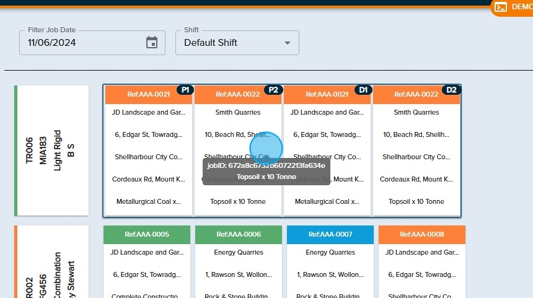Select the Ref:AAA-0022 header marked D2
Viewport: 533px width, 298px height.
pyautogui.click(x=410, y=94)
